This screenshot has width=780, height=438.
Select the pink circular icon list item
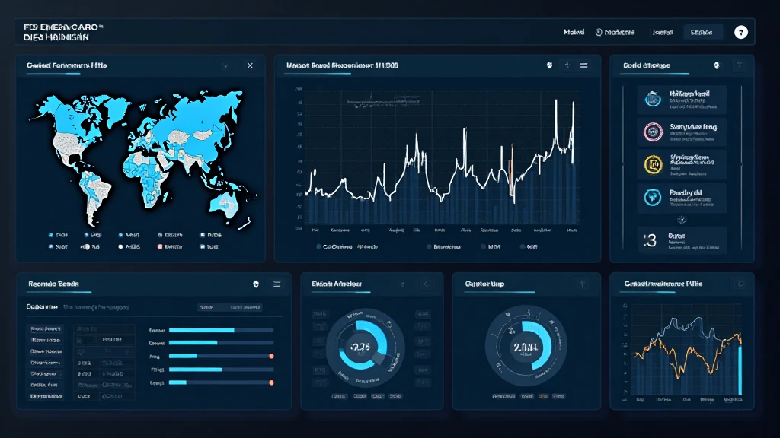[x=652, y=132]
